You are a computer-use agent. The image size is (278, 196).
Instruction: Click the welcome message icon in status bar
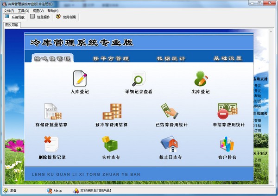[76, 191]
